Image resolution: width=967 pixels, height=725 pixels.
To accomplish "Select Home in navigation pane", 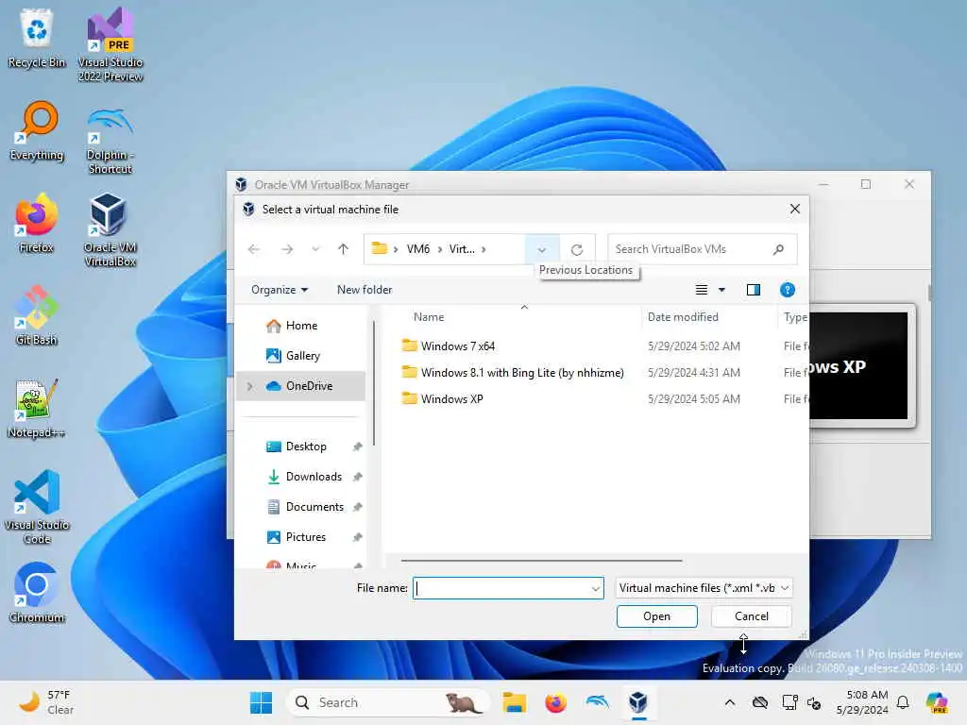I will [x=300, y=326].
